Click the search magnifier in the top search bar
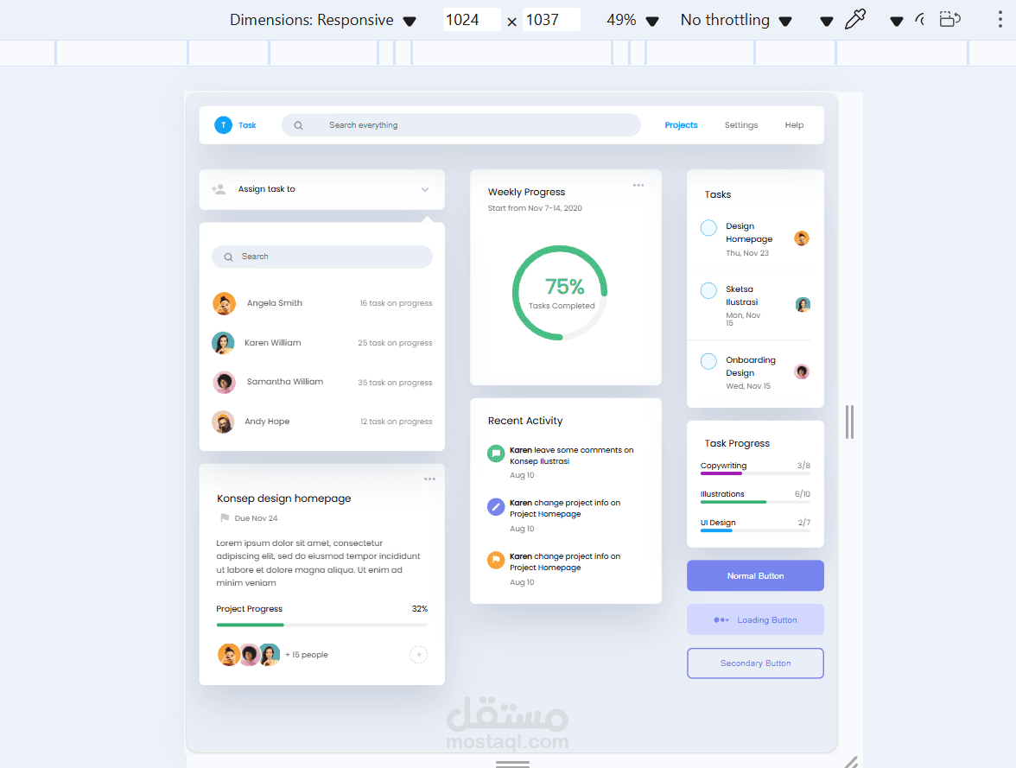 (x=298, y=124)
